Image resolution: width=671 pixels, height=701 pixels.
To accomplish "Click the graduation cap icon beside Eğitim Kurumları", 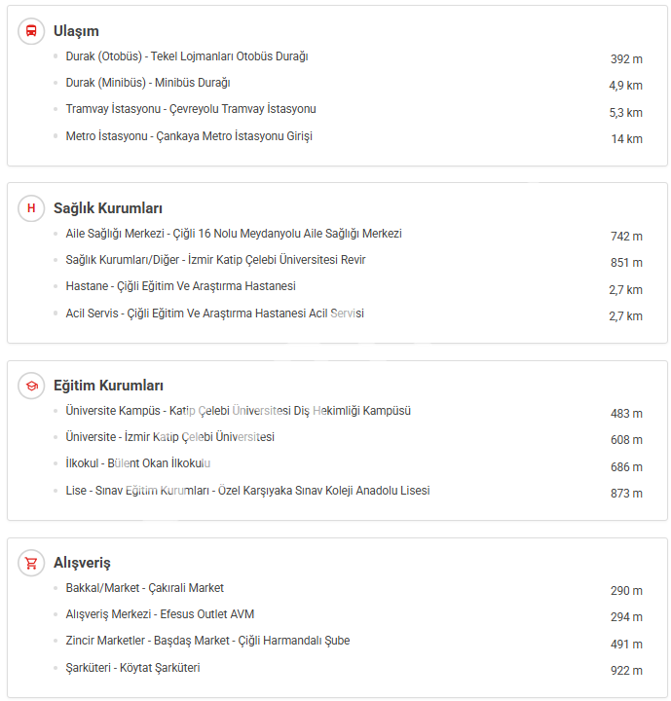I will 31,386.
